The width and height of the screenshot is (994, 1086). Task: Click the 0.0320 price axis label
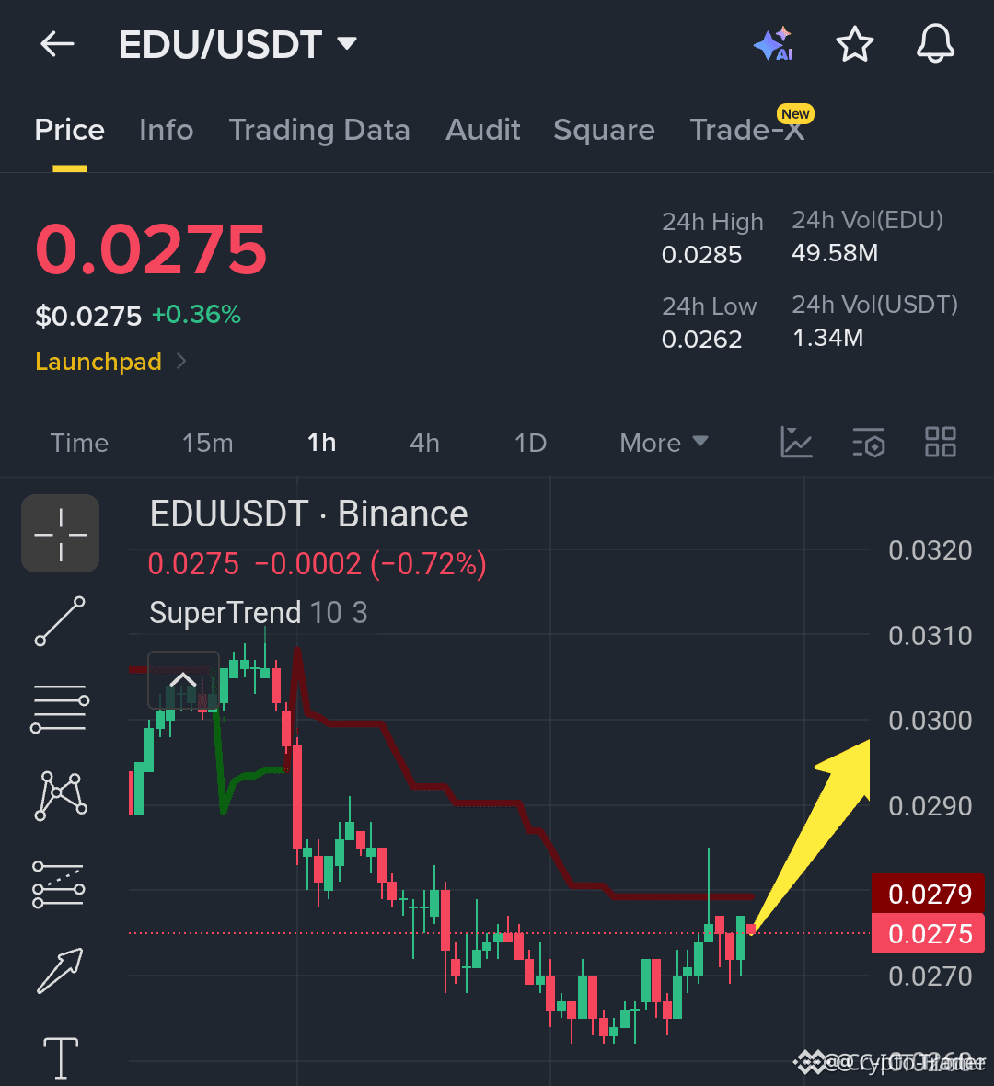(x=930, y=550)
